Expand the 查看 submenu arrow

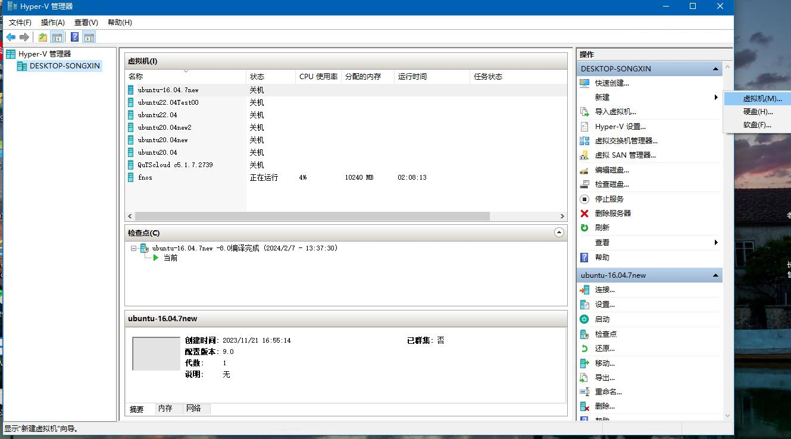[716, 242]
